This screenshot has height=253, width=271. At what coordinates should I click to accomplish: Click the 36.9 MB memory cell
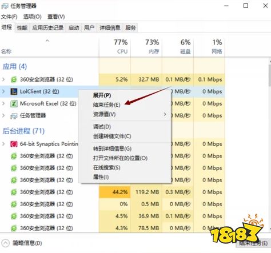point(146,216)
